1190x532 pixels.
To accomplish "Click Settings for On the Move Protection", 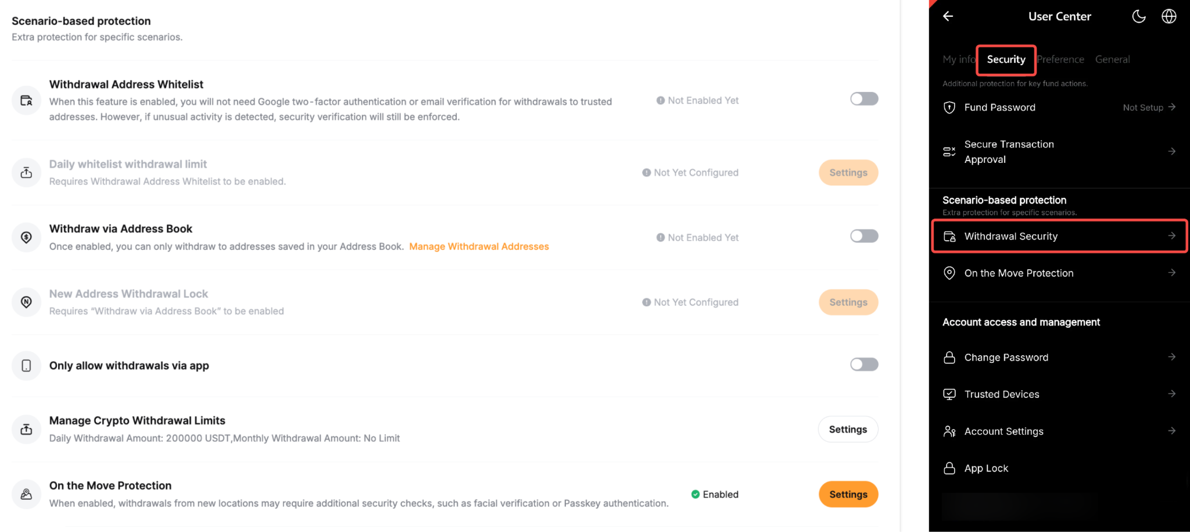I will click(848, 494).
